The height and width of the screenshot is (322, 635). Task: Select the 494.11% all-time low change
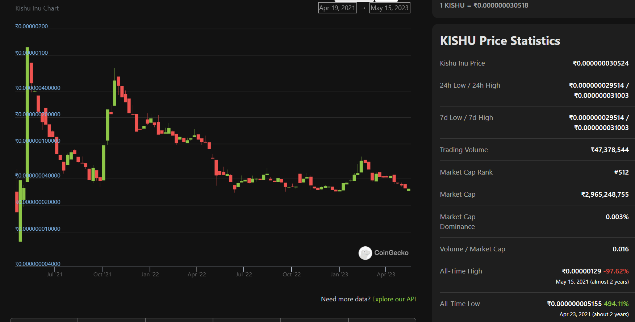coord(616,304)
